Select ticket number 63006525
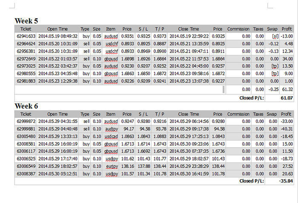Image resolution: width=298 pixels, height=203 pixels. tap(26, 158)
